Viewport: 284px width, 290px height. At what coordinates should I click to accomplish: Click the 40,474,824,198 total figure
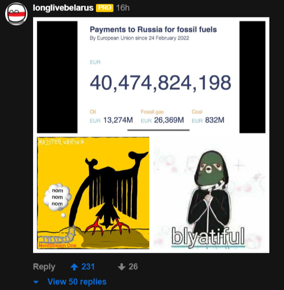coord(161,83)
